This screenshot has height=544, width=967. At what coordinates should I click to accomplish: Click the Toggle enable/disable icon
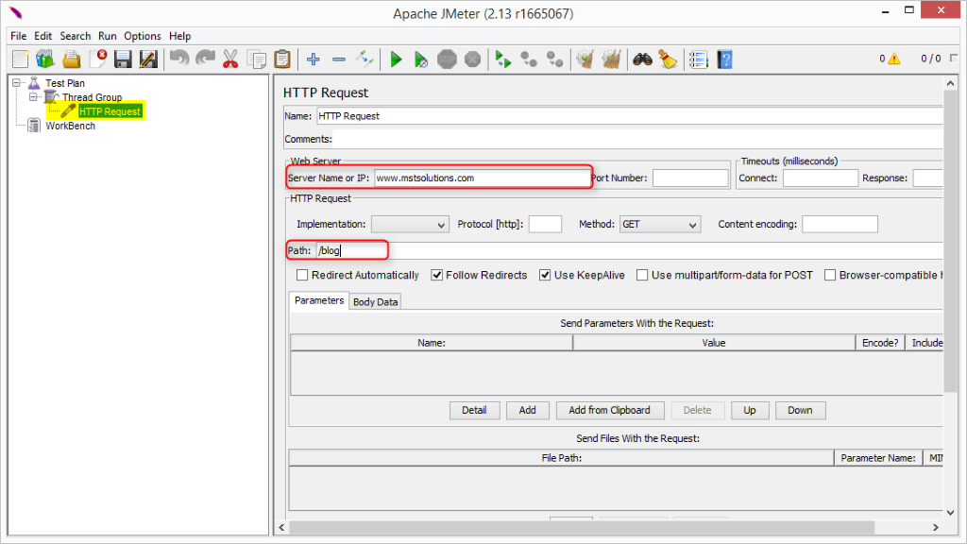[365, 59]
